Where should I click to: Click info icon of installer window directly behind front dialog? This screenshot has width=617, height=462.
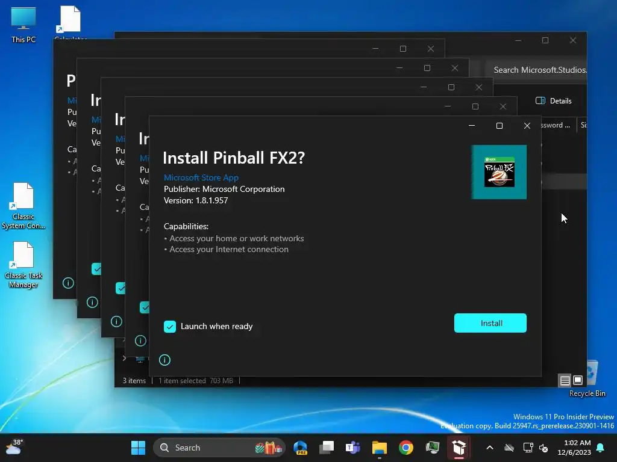[x=140, y=340]
